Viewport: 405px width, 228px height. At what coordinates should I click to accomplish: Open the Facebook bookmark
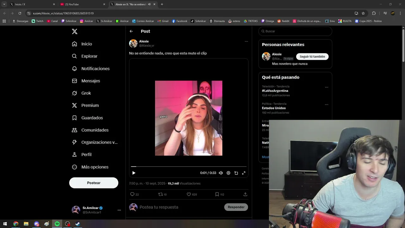coord(180,21)
